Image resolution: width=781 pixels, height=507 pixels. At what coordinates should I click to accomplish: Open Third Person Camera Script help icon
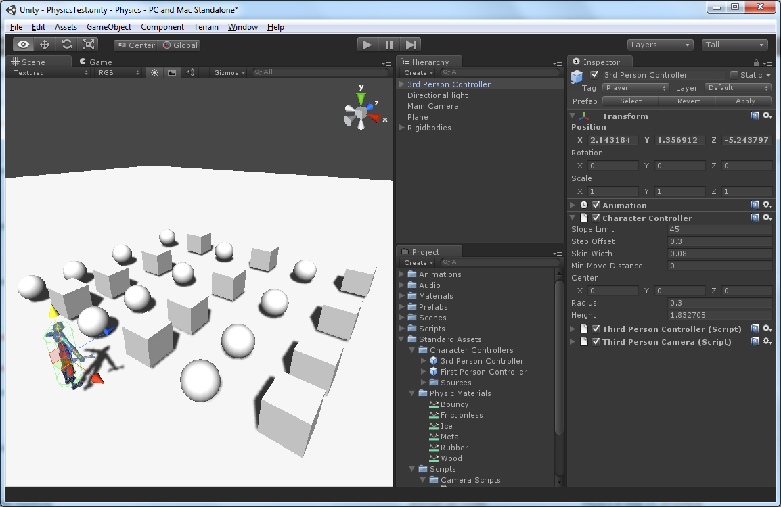pos(755,342)
